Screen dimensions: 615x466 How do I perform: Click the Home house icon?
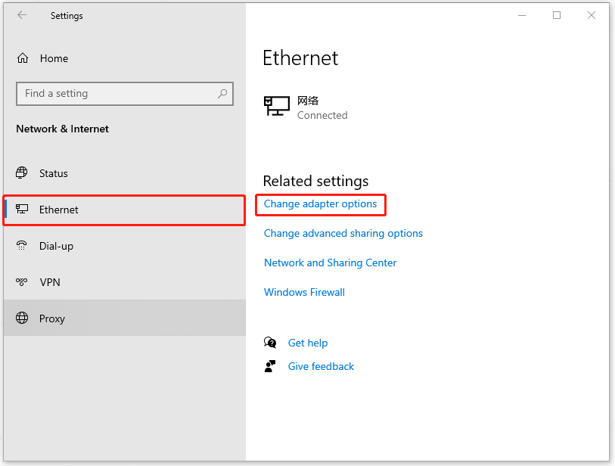tap(23, 58)
